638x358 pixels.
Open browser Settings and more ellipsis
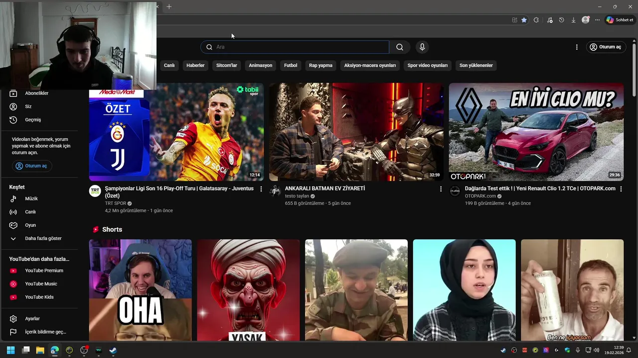pos(597,20)
